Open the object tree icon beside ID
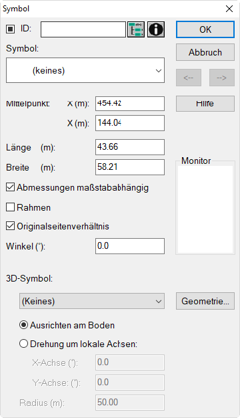 (136, 29)
